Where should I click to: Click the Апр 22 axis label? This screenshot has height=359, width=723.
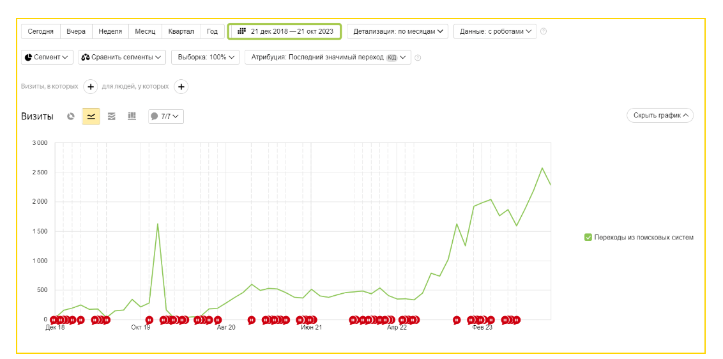pos(397,328)
